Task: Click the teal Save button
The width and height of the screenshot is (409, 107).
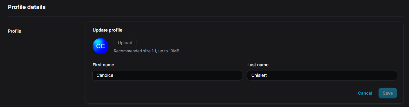Action: click(x=388, y=93)
